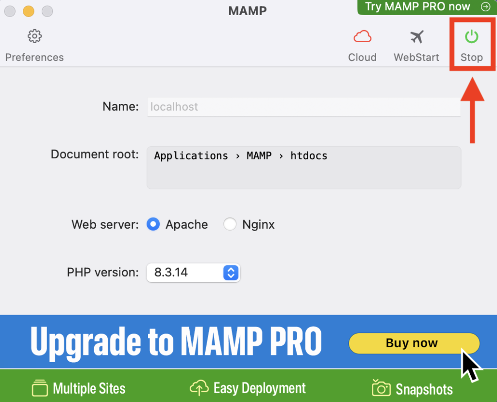This screenshot has height=402, width=497.
Task: Click the Snapshots label
Action: tap(424, 389)
